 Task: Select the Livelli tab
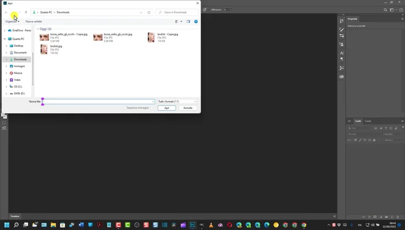coord(358,121)
